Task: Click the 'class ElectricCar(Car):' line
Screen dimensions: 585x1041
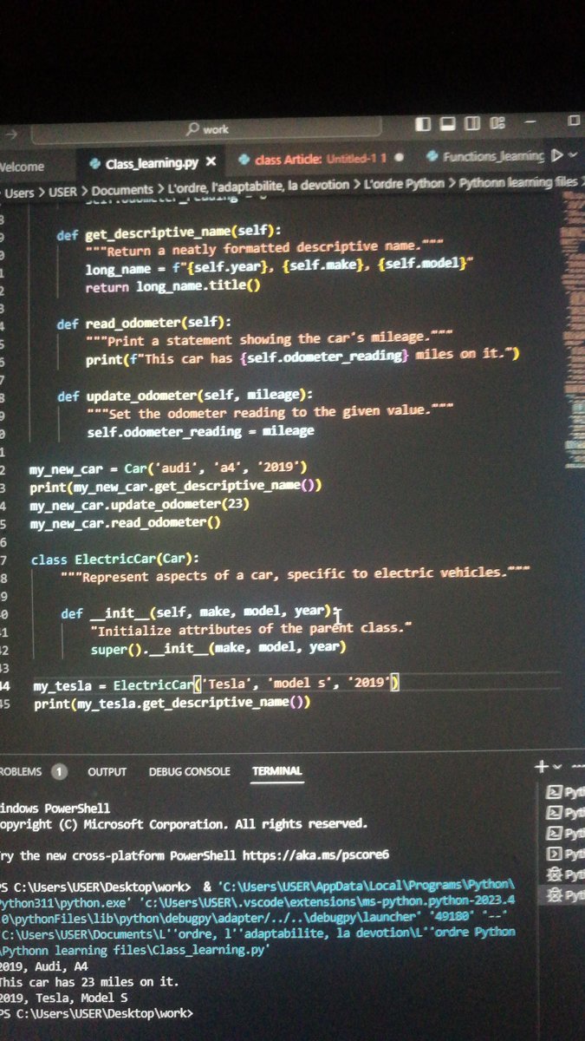Action: (x=116, y=560)
